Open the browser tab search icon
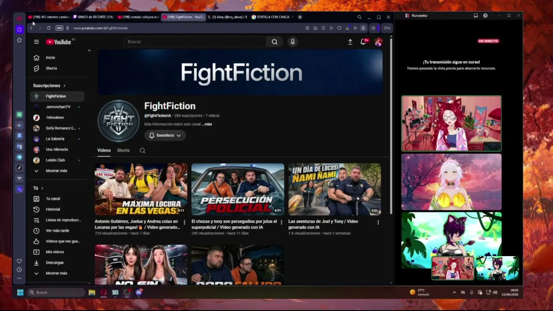This screenshot has width=553, height=311. 359,17
